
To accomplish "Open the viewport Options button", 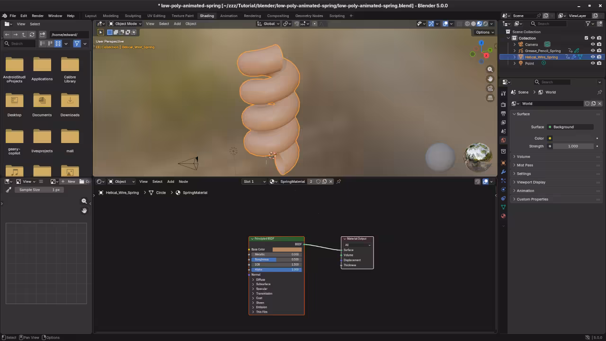I will coord(484,32).
